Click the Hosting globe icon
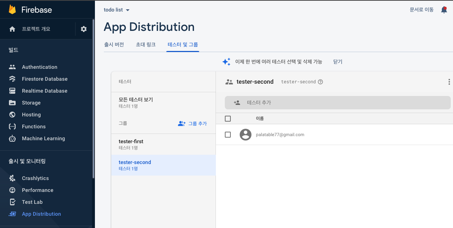This screenshot has width=453, height=228. (12, 115)
